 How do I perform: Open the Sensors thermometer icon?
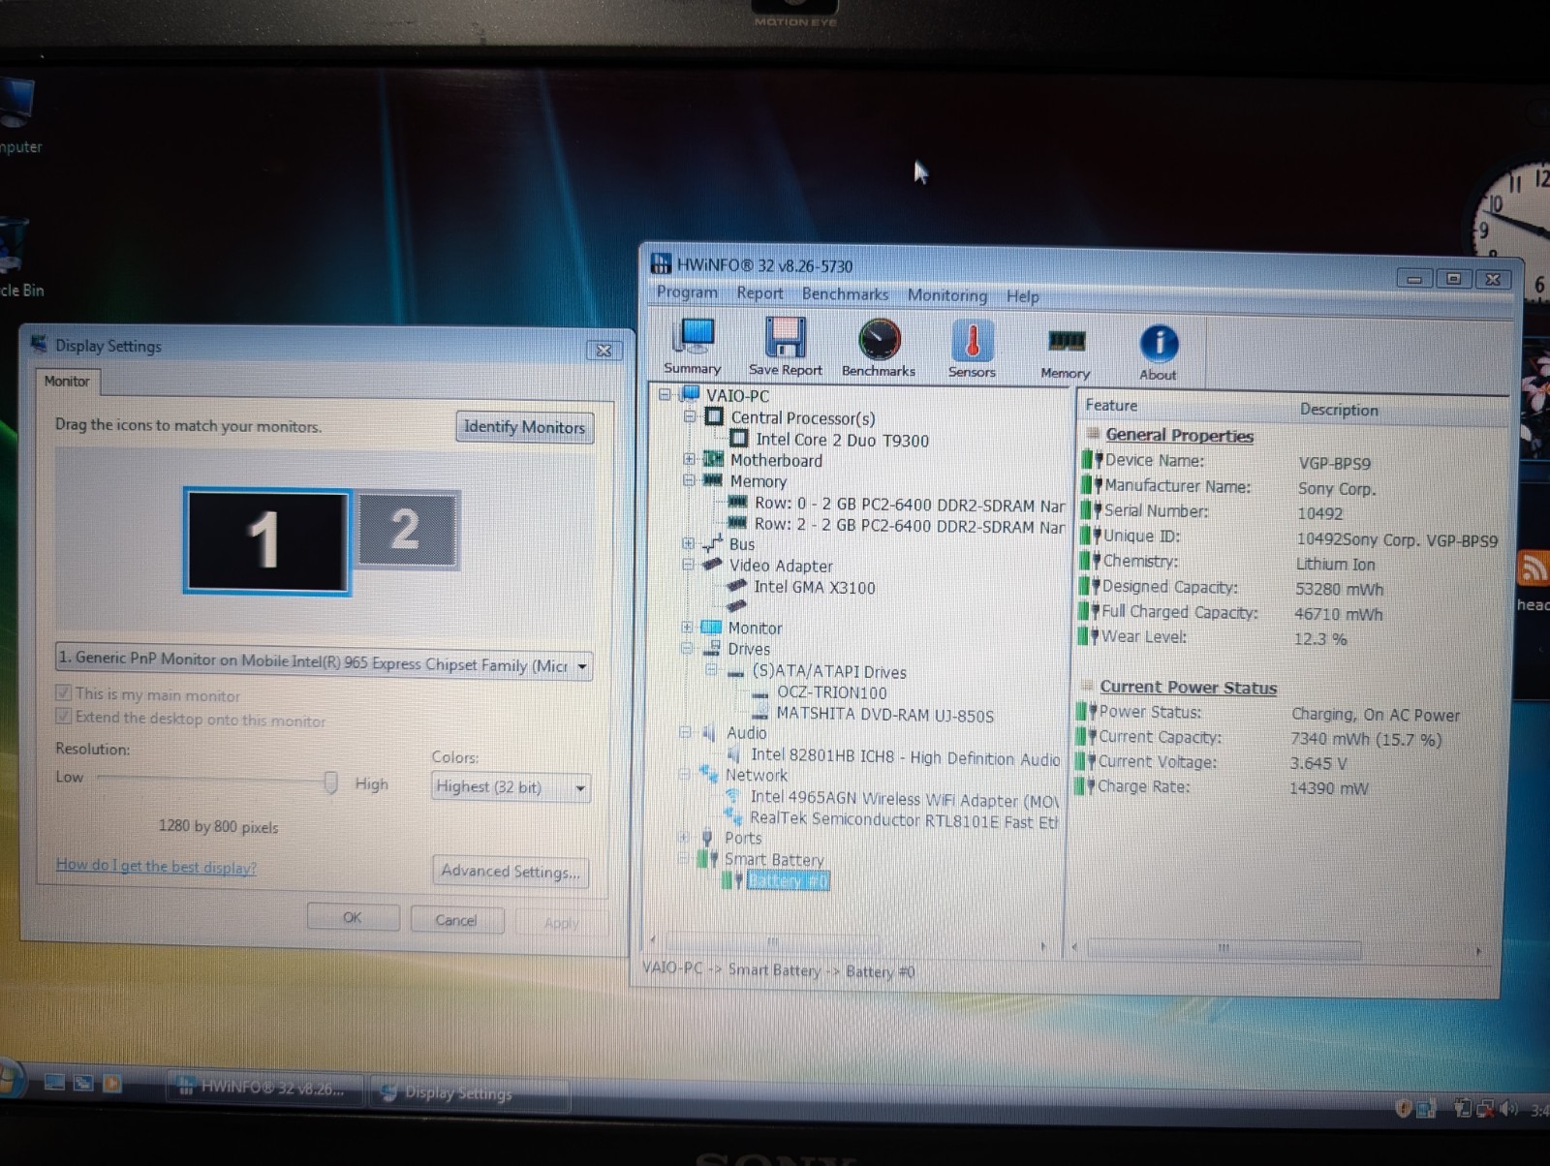(x=972, y=349)
